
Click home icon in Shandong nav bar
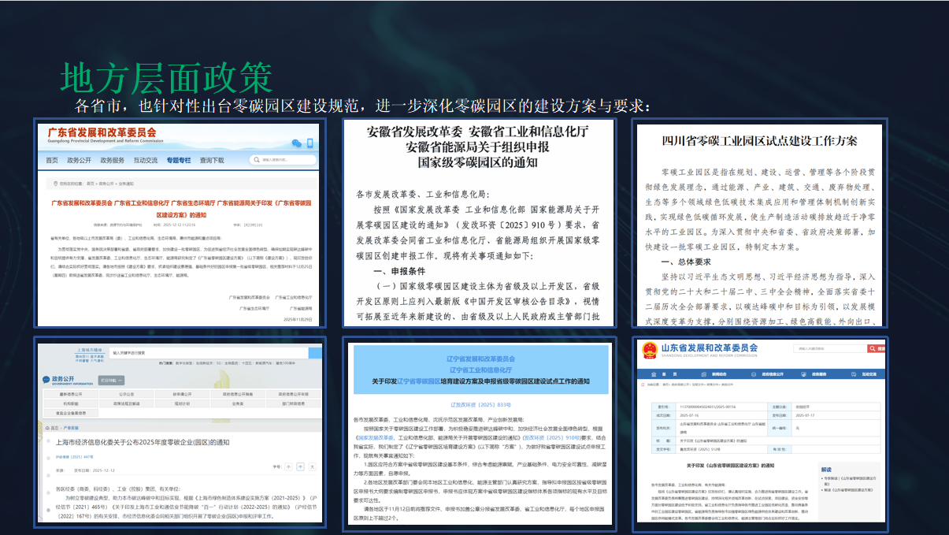tap(654, 374)
